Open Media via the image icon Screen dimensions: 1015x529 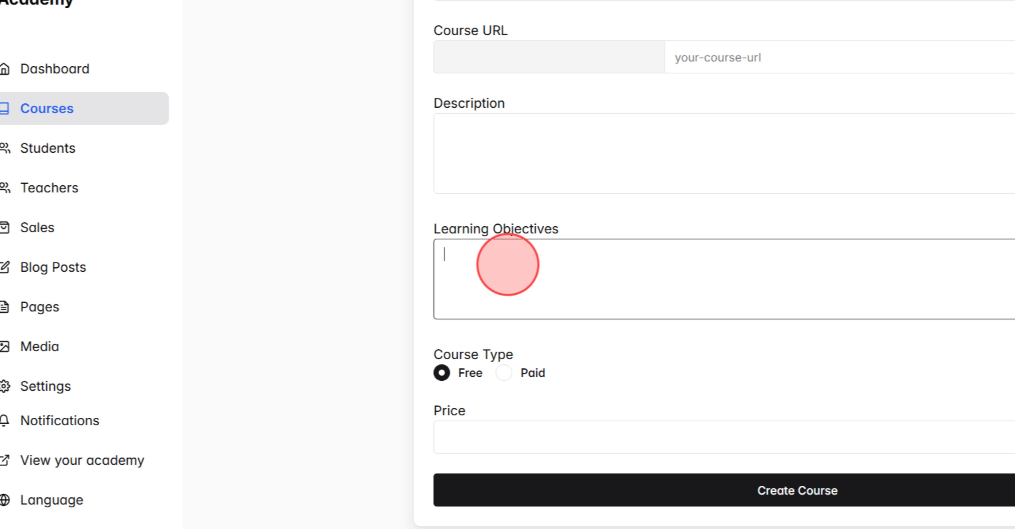(x=5, y=346)
